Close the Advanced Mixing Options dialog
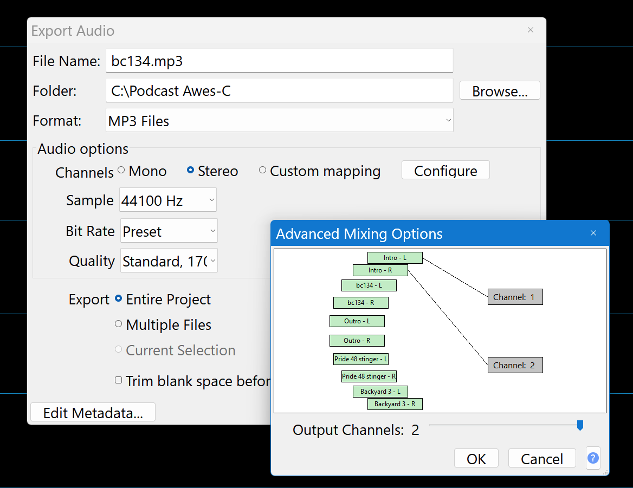Image resolution: width=633 pixels, height=488 pixels. (593, 233)
